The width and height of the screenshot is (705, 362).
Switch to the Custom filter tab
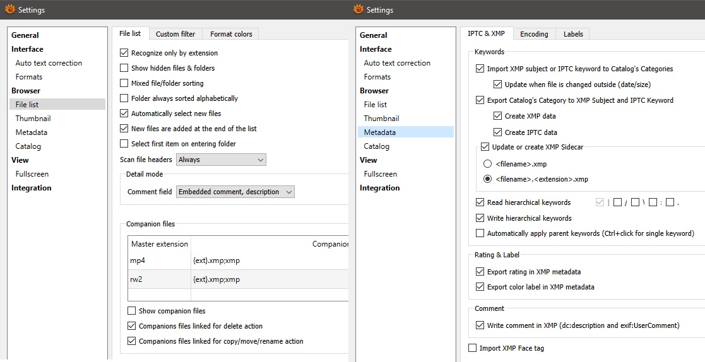[x=175, y=34]
